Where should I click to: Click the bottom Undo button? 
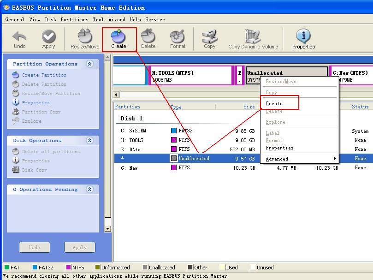tap(35, 247)
